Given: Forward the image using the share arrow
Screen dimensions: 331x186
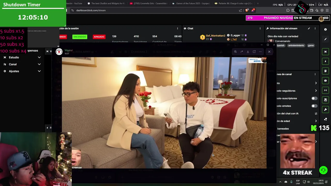Looking at the screenshot, I should (242, 52).
